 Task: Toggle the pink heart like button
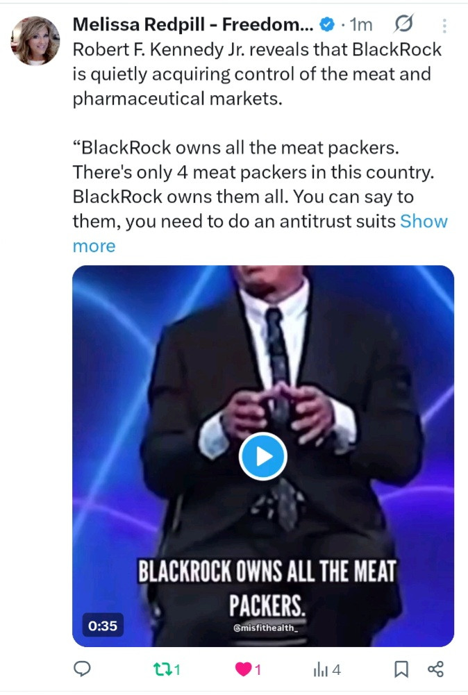tap(243, 669)
